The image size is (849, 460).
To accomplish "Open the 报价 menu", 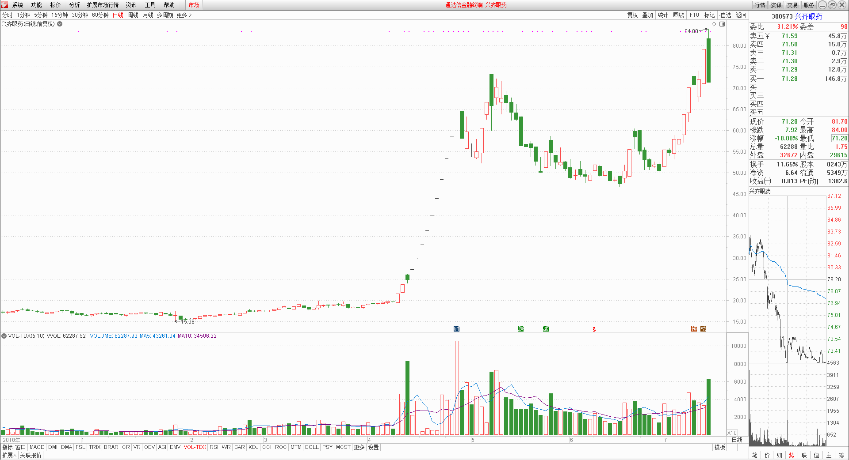I will (56, 5).
